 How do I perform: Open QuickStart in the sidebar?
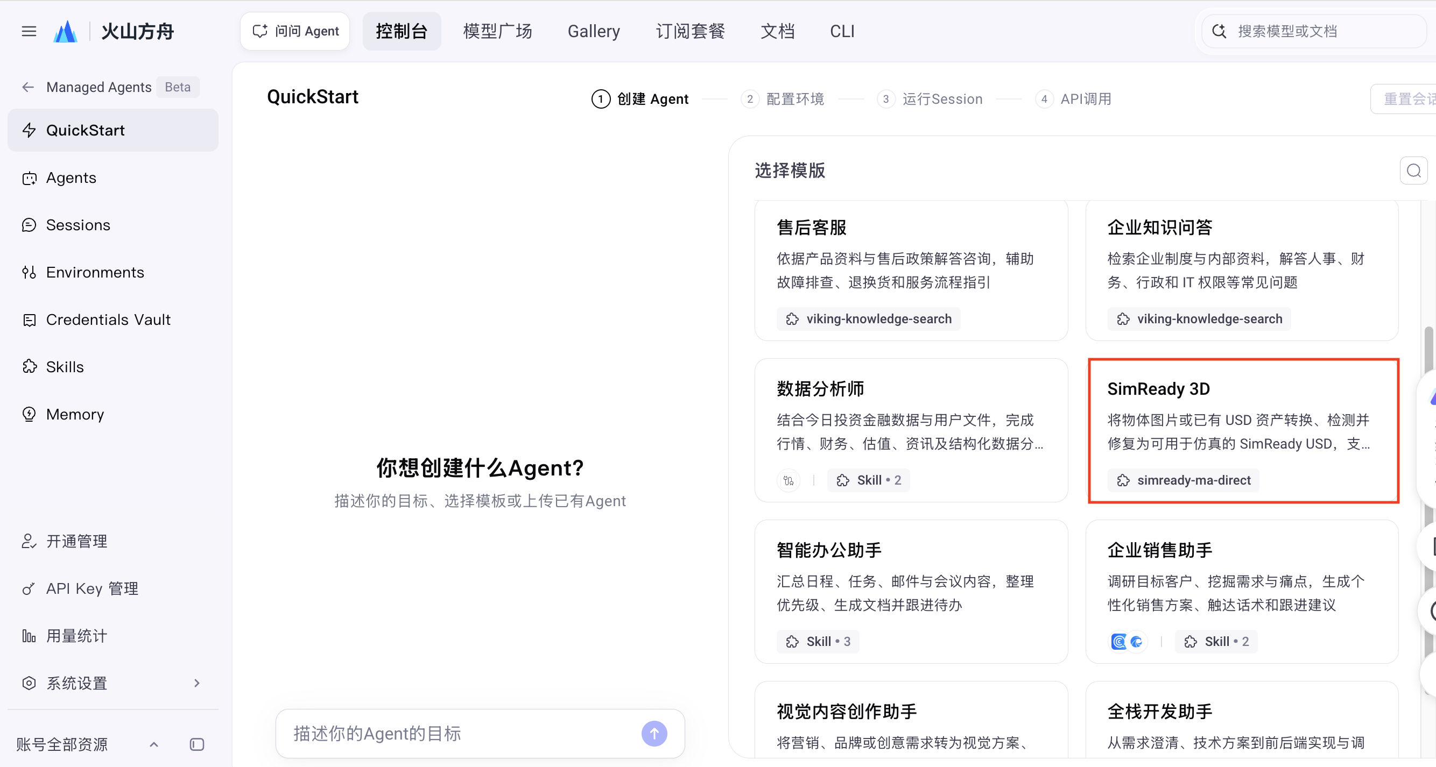tap(112, 130)
